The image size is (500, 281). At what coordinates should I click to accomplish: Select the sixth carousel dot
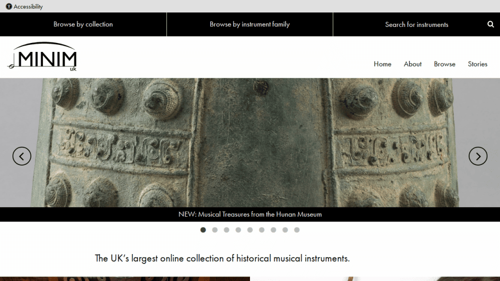261,230
